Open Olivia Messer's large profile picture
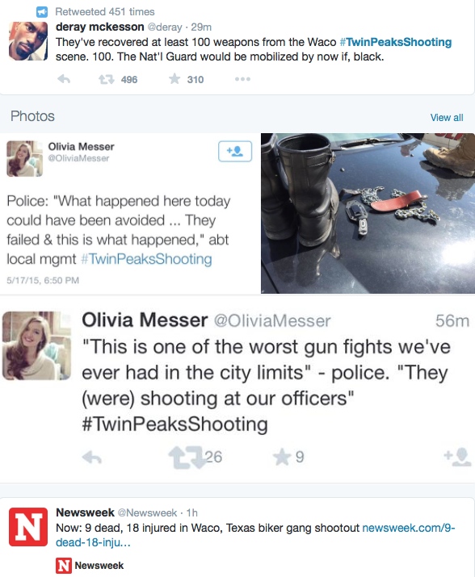The image size is (475, 577). point(36,345)
